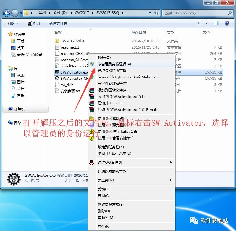
Task: Select the readme_CHS.txt file
Action: click(74, 60)
